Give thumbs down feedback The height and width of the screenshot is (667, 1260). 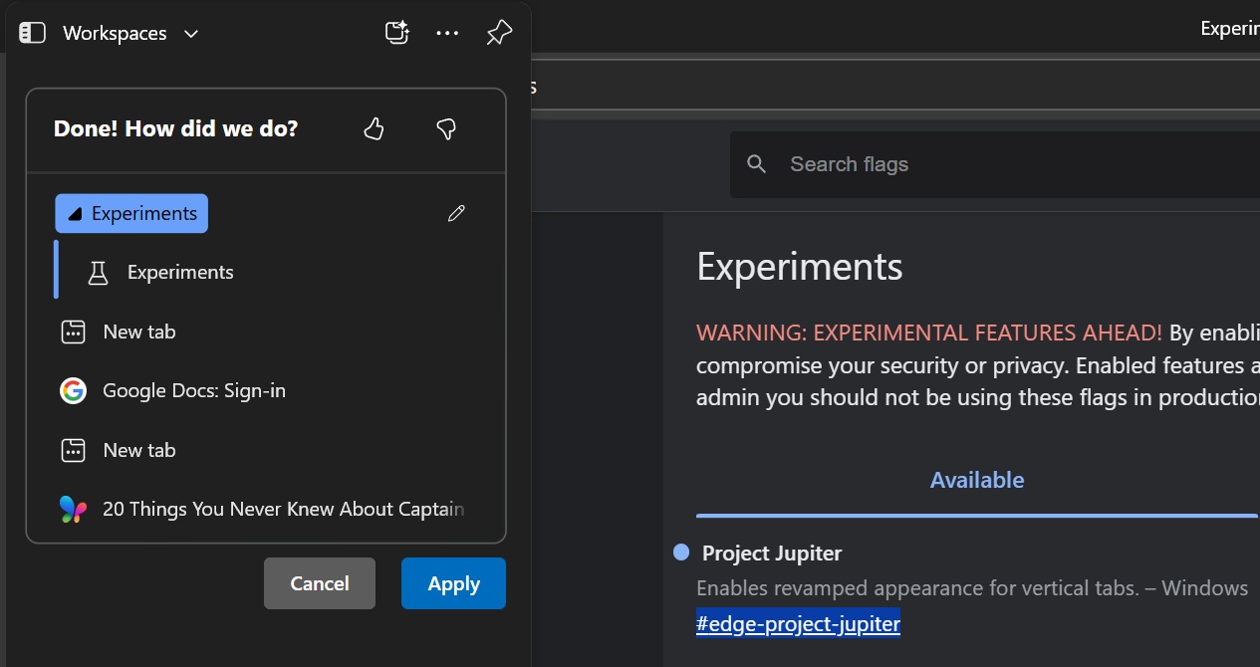click(x=445, y=128)
